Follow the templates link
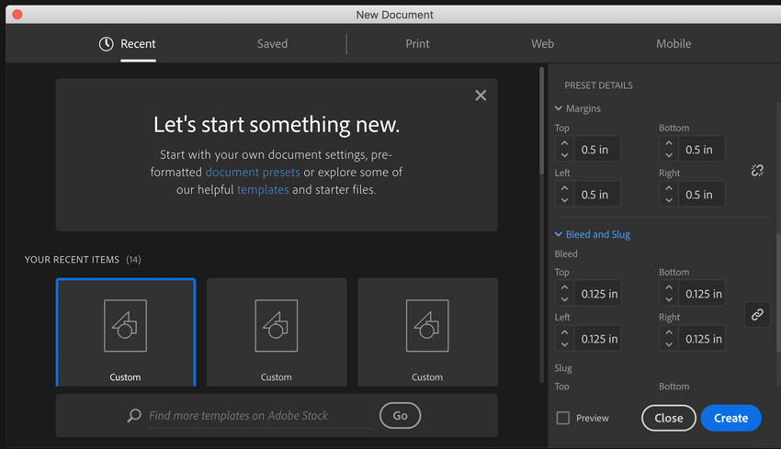Screen dimensions: 781x449 pos(263,190)
